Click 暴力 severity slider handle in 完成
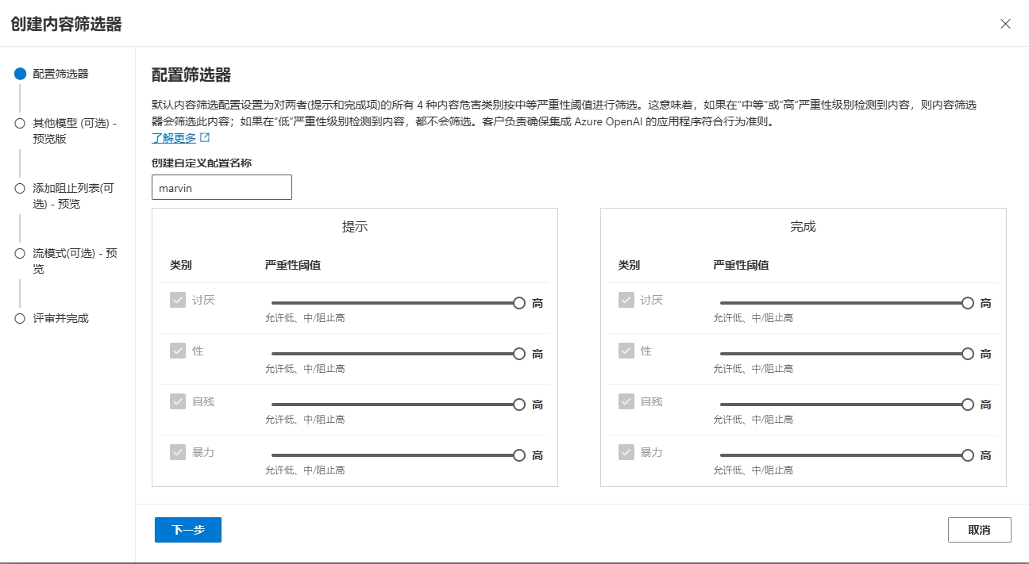This screenshot has width=1029, height=564. pyautogui.click(x=968, y=455)
